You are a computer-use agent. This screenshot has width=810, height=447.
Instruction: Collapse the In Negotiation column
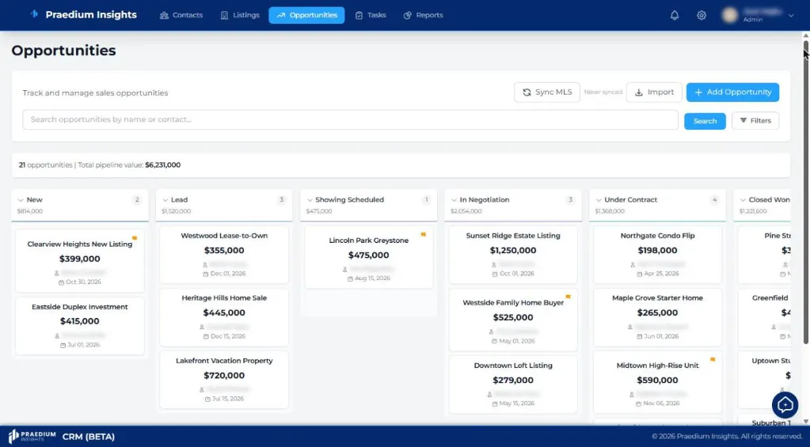pos(454,200)
